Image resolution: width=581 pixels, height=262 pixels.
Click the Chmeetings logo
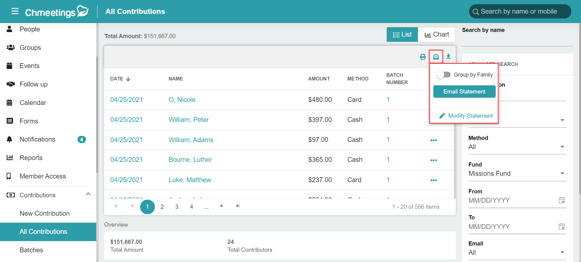(x=57, y=11)
